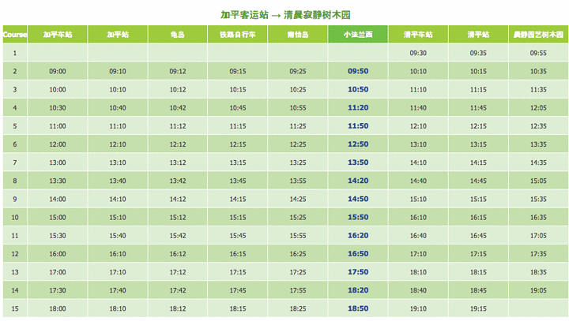Select the 加平站 column header
Viewport: 569px width, 321px height.
pos(118,35)
